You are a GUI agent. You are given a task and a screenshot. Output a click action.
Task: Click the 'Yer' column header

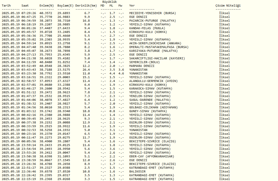[x=132, y=6]
